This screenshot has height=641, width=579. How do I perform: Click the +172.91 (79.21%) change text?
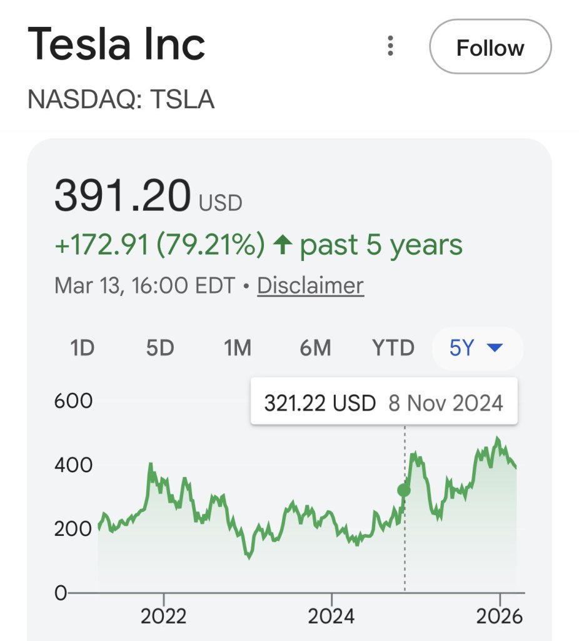tap(160, 245)
